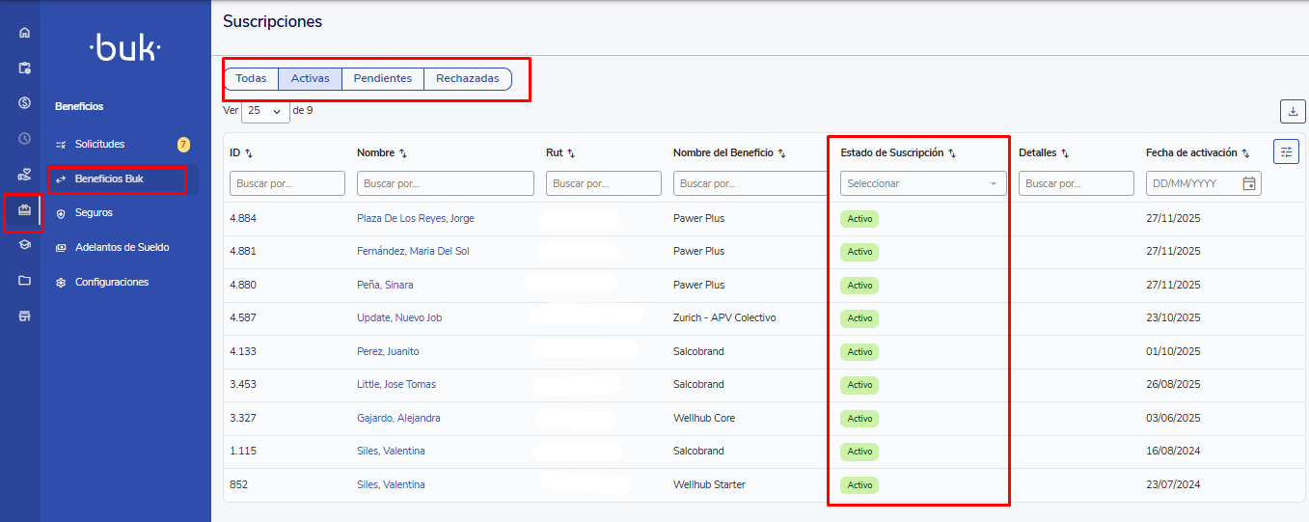The width and height of the screenshot is (1309, 522).
Task: Click the graduation cap icon in sidebar
Action: (24, 245)
